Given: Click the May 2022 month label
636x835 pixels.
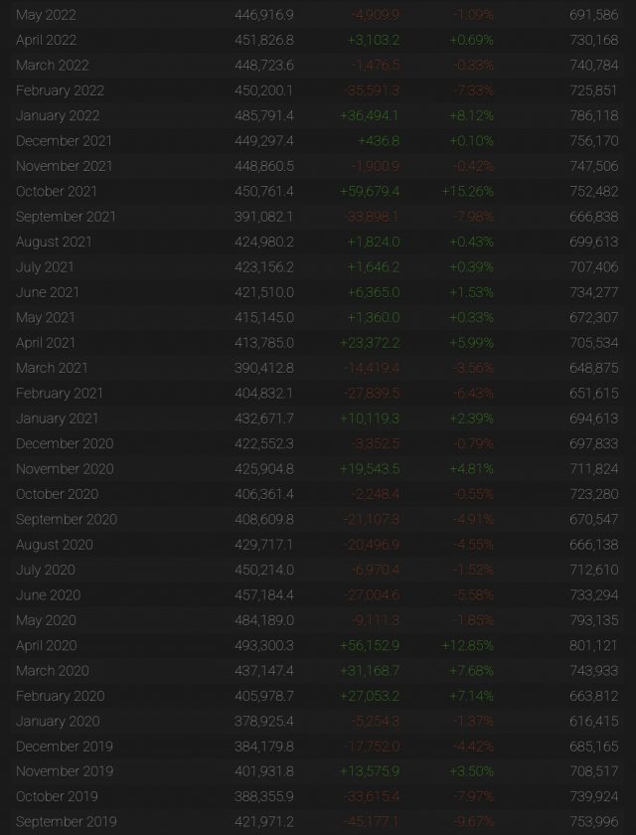Looking at the screenshot, I should (46, 15).
